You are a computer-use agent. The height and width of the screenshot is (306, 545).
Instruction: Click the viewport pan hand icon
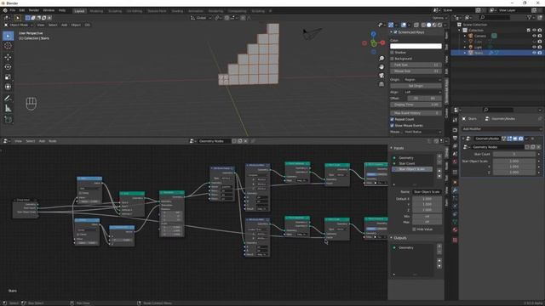click(381, 67)
